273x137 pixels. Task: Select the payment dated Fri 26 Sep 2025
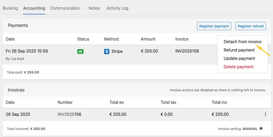(x=27, y=51)
